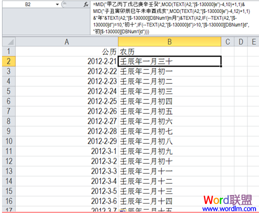This screenshot has width=259, height=214.
Task: Select column A header
Action: [66, 41]
